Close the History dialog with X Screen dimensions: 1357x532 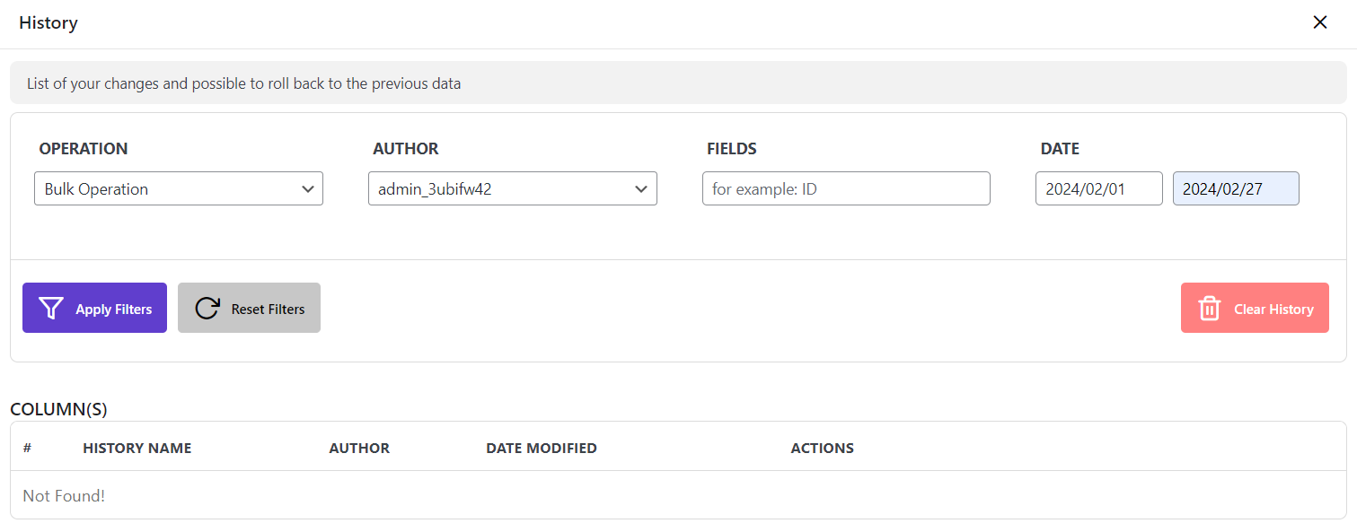point(1320,22)
